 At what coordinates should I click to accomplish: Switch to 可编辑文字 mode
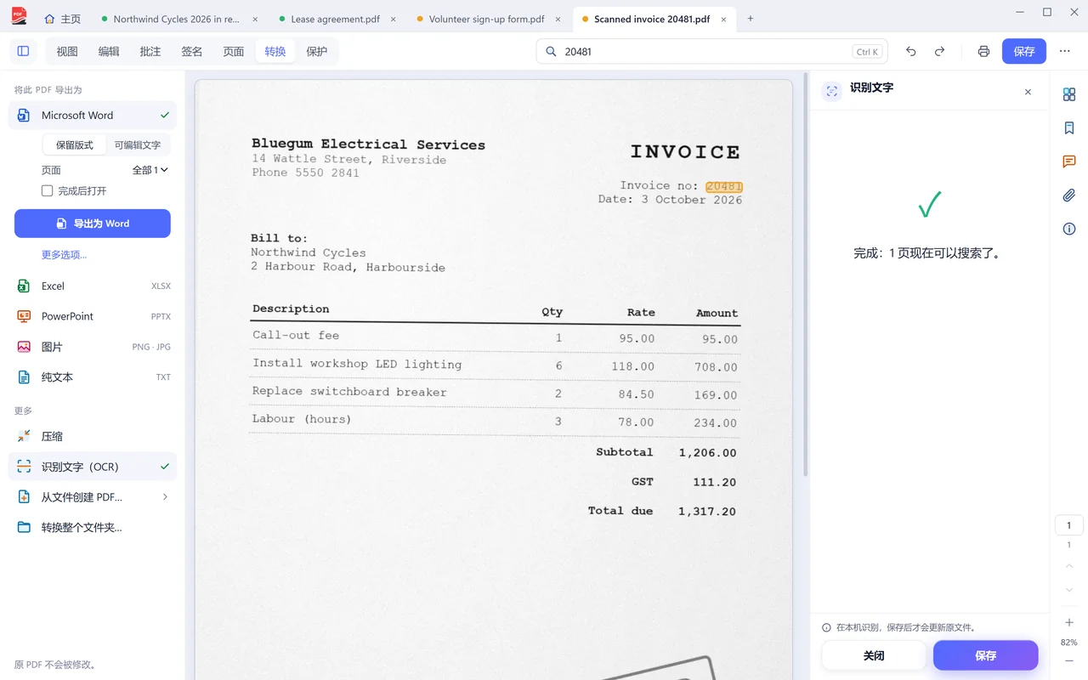(138, 145)
